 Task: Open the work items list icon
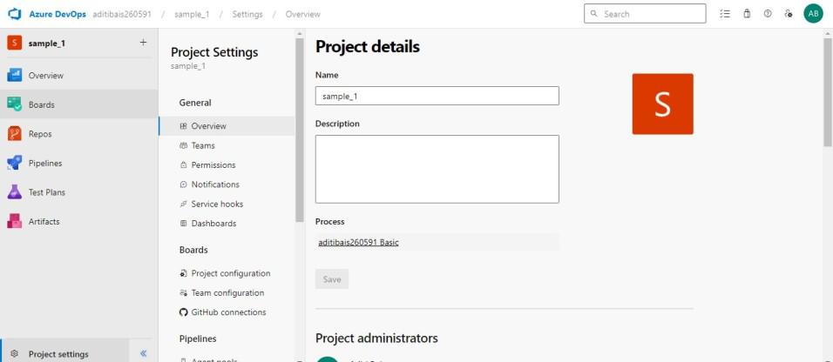[725, 14]
